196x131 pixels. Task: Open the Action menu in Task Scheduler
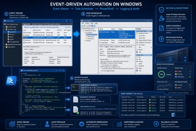point(87,23)
